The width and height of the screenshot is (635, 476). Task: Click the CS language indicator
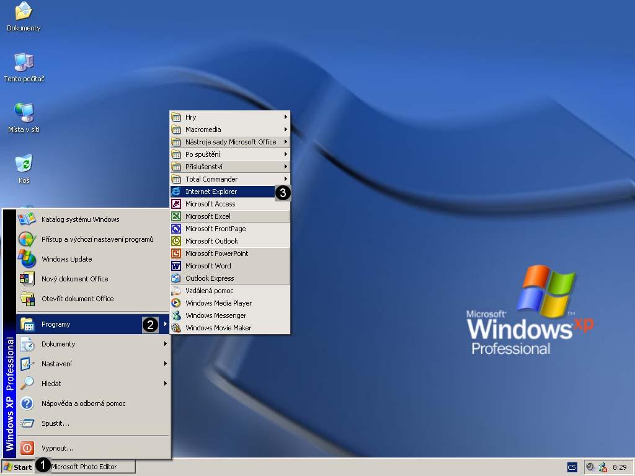click(571, 467)
